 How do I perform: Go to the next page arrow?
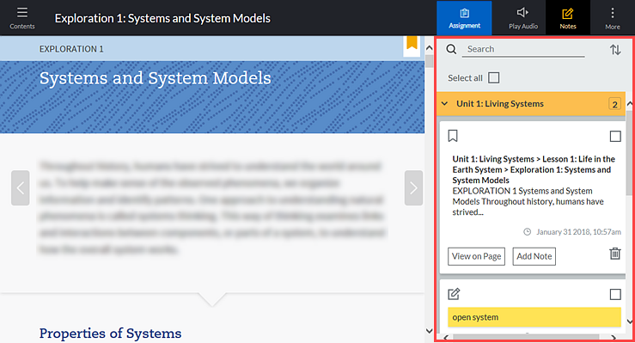[x=413, y=188]
